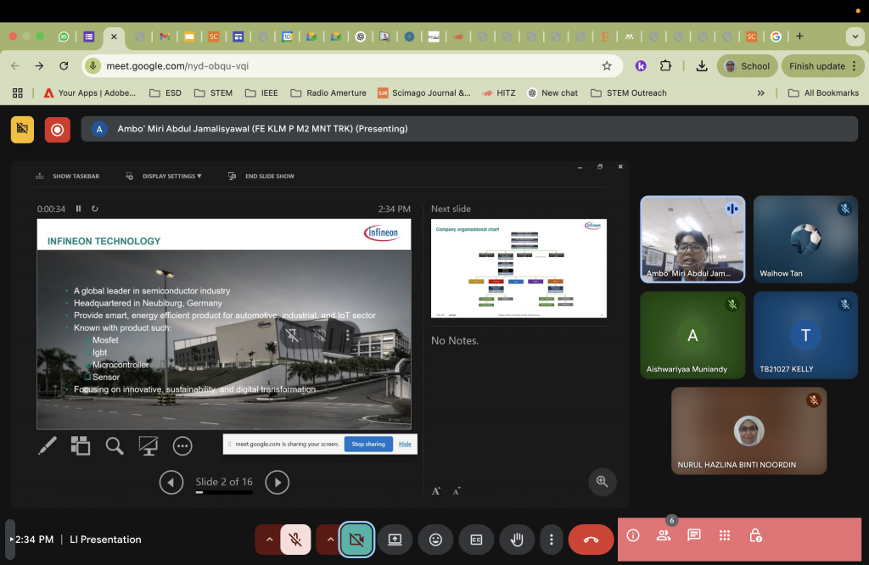Open more slide show options ellipsis
This screenshot has width=869, height=565.
tap(182, 446)
